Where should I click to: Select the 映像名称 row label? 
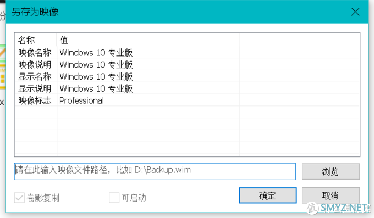tap(35, 53)
